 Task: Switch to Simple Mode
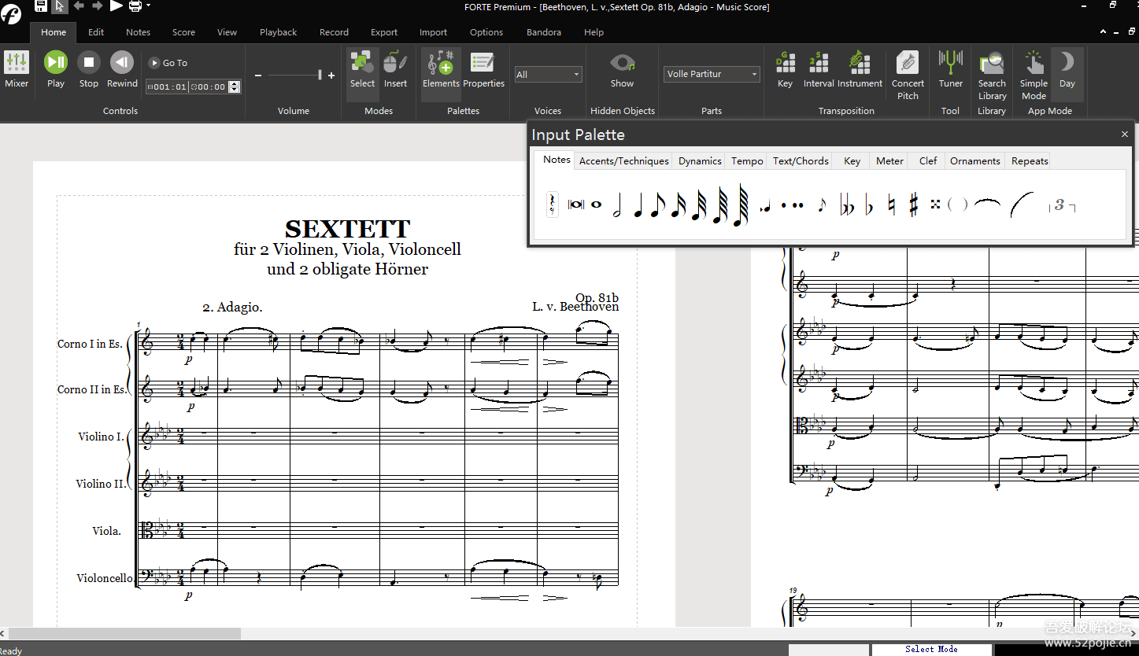click(1034, 76)
